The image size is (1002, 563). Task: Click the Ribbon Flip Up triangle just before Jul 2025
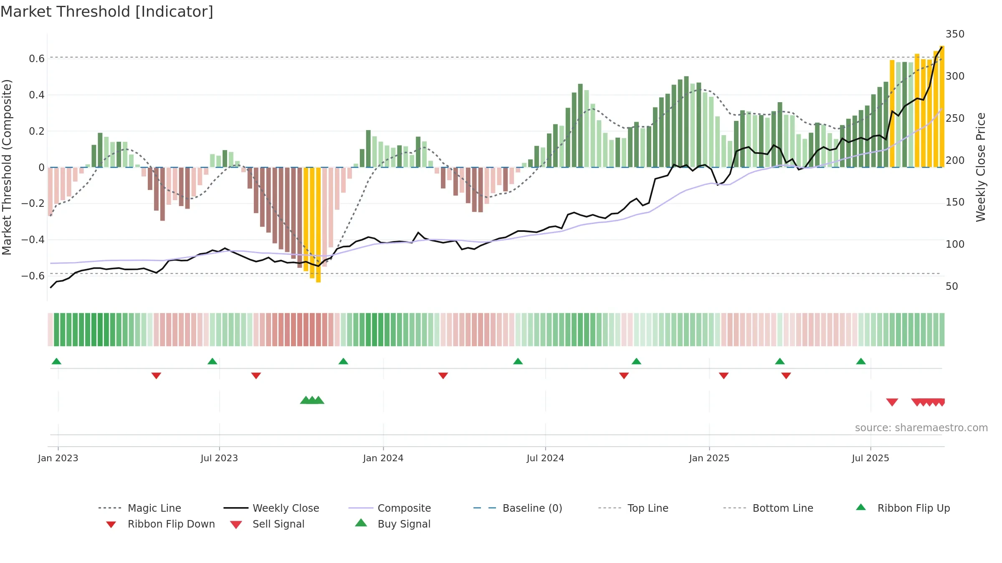click(861, 361)
